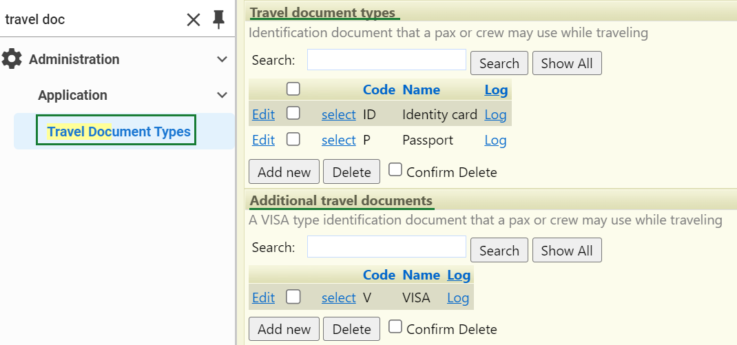Check the VISA row checkbox

tap(293, 297)
